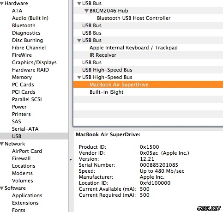The image size is (223, 212).
Task: Open Hardware RAID category
Action: coord(30,70)
